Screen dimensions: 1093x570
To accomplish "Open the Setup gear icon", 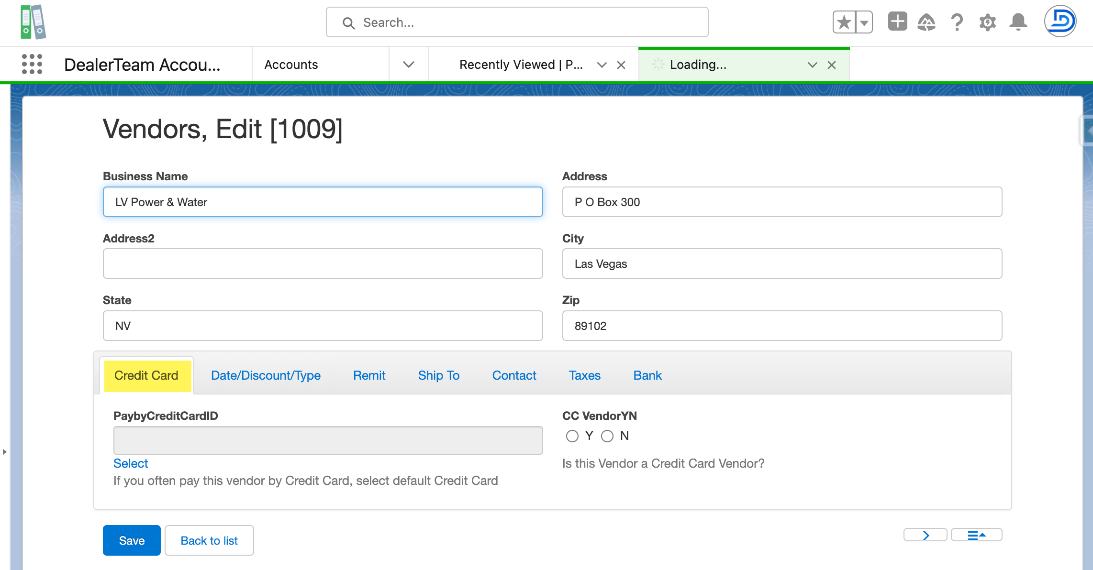I will pos(987,22).
